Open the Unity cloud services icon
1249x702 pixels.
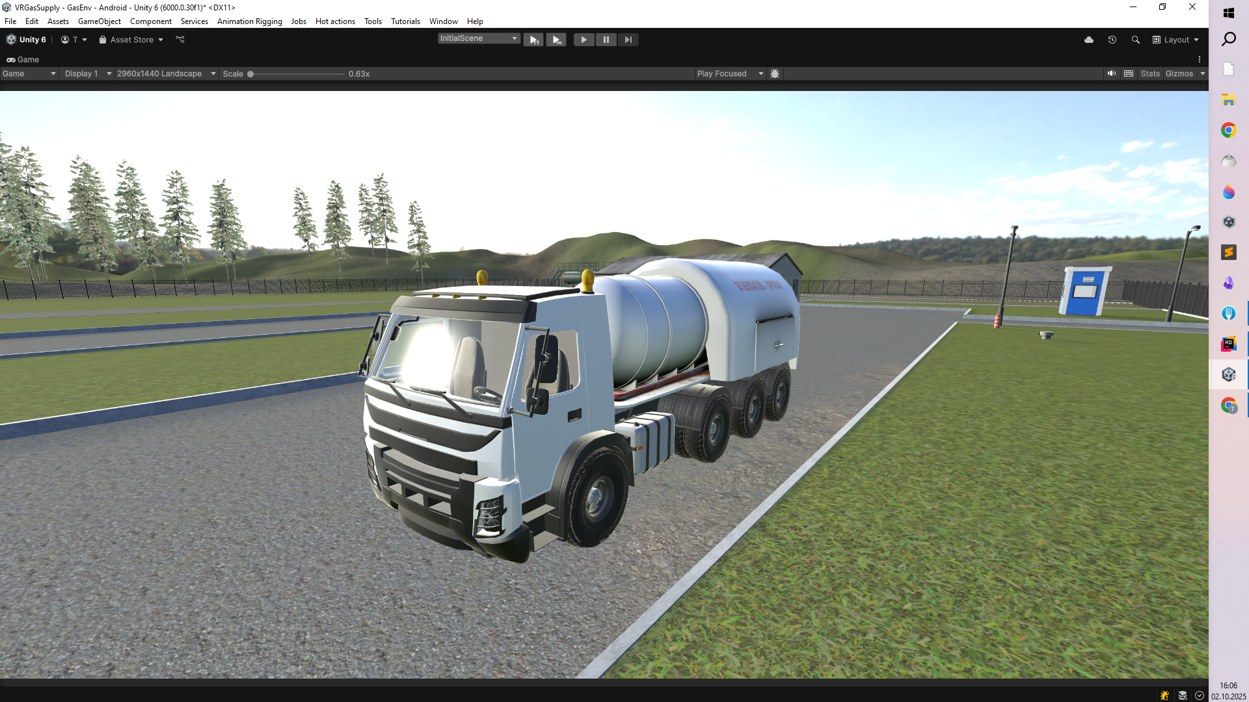click(x=1088, y=40)
